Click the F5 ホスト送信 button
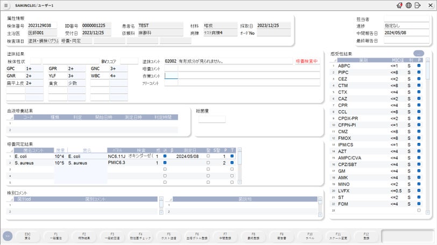The height and width of the screenshot is (245, 437). [168, 236]
